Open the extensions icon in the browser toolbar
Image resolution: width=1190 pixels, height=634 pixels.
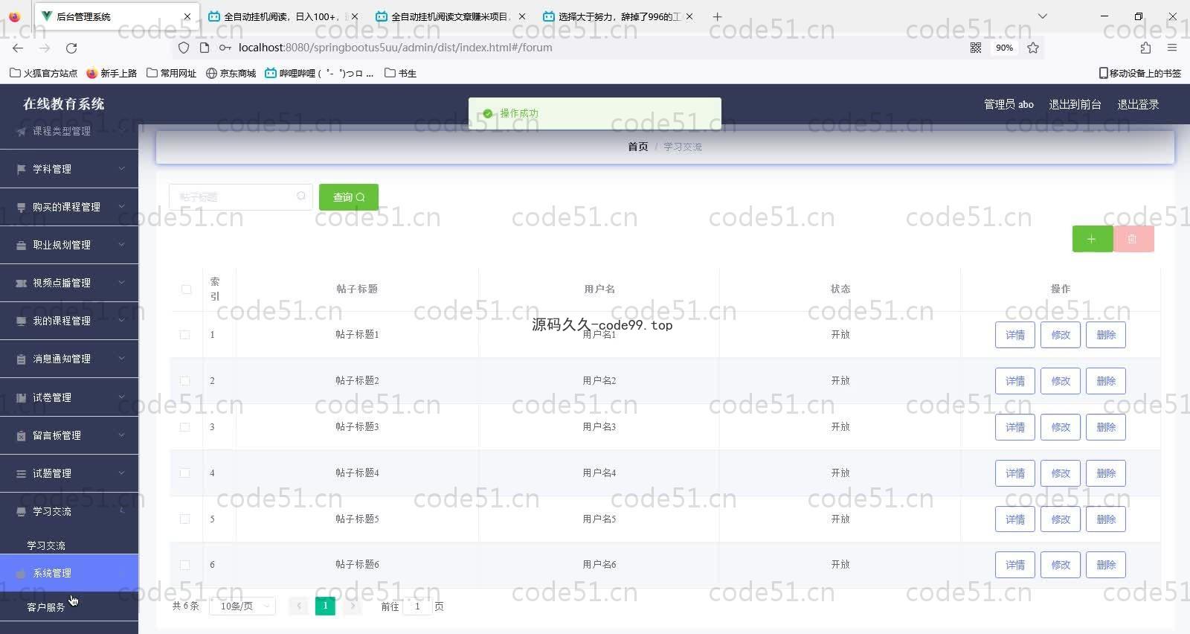tap(1145, 48)
